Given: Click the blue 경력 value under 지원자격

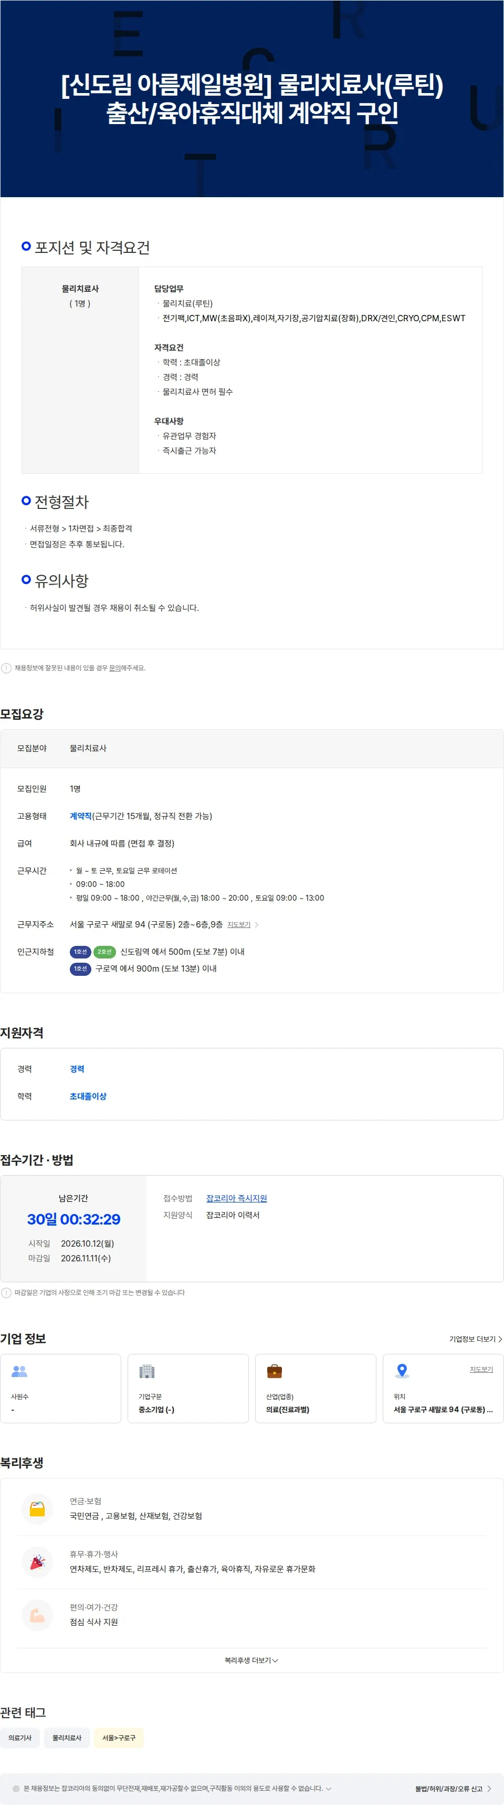Looking at the screenshot, I should pos(77,1068).
